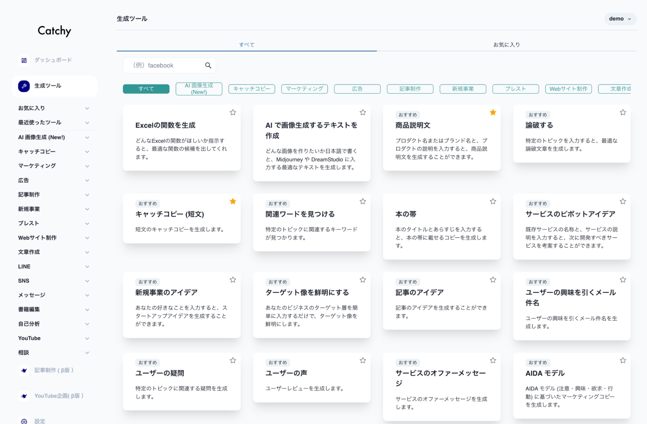The width and height of the screenshot is (647, 424).
Task: Click the wrench icon for 生成ツール
Action: (24, 86)
